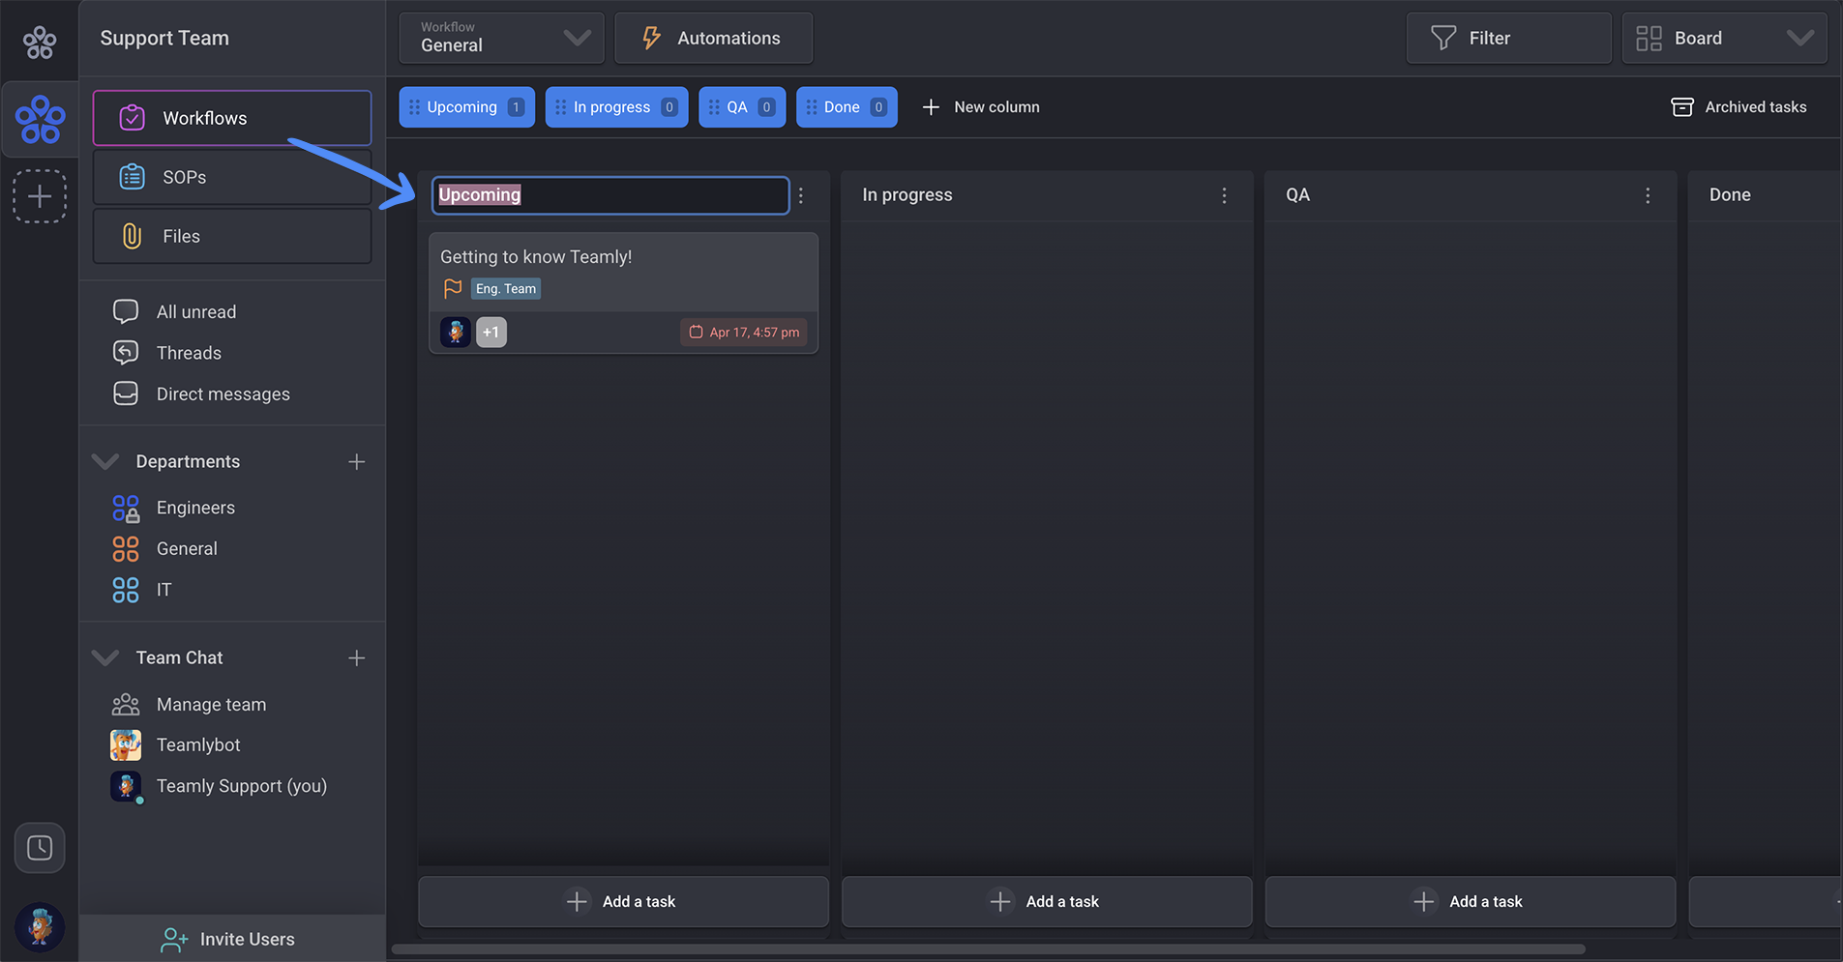Screen dimensions: 1843x962
Task: Click the assignee avatar on the task card
Action: 456,332
